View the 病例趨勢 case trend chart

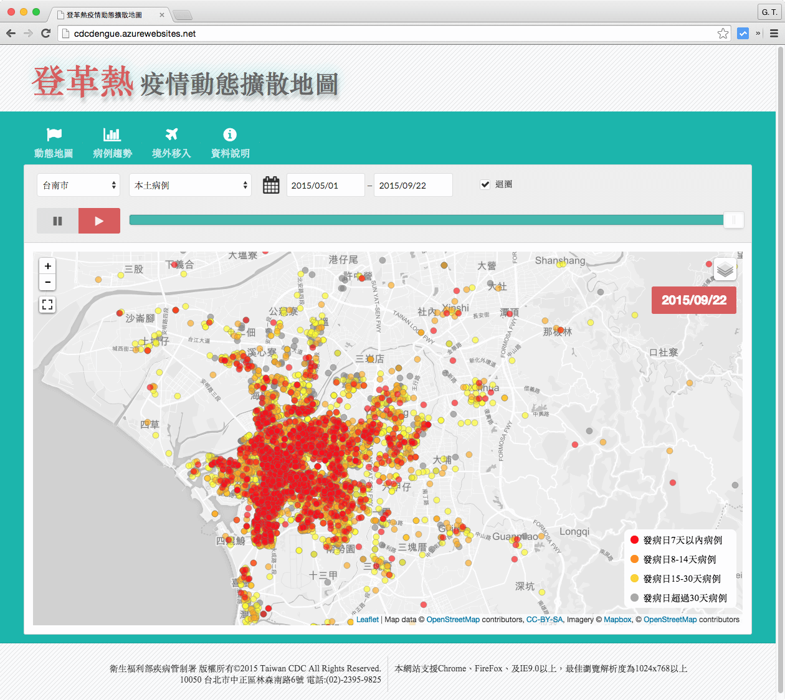click(112, 142)
